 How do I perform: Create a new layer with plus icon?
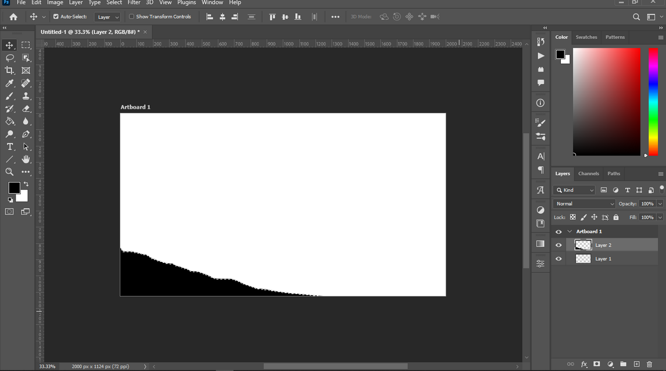pyautogui.click(x=636, y=364)
